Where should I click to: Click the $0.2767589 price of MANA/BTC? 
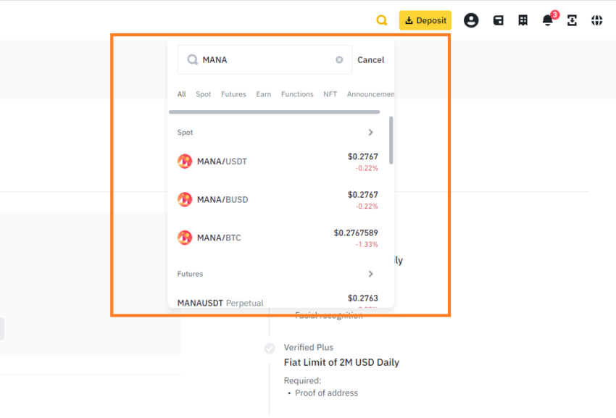(356, 233)
